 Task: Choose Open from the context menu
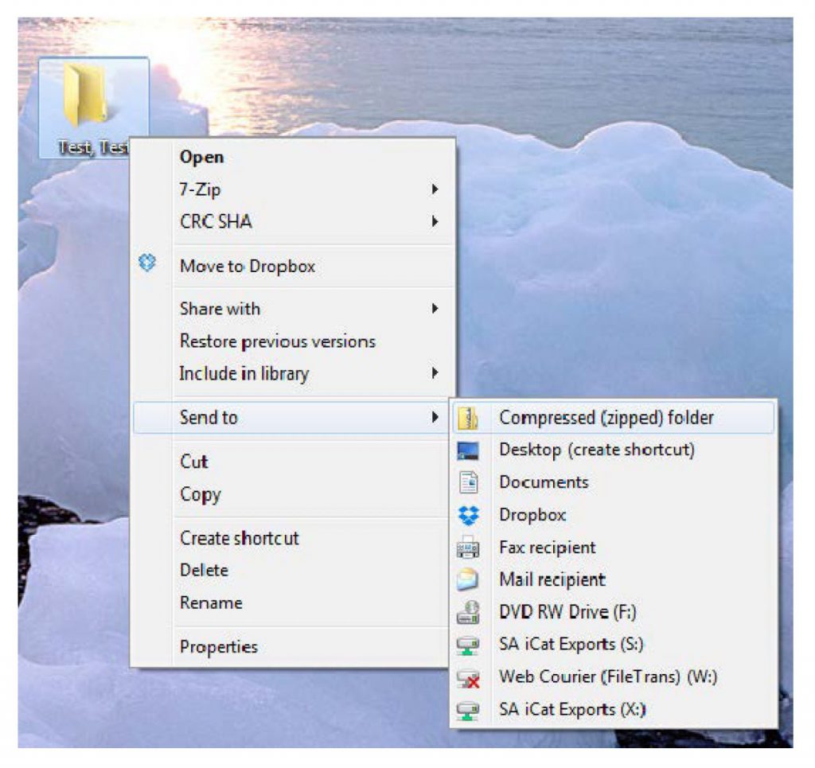[x=201, y=158]
